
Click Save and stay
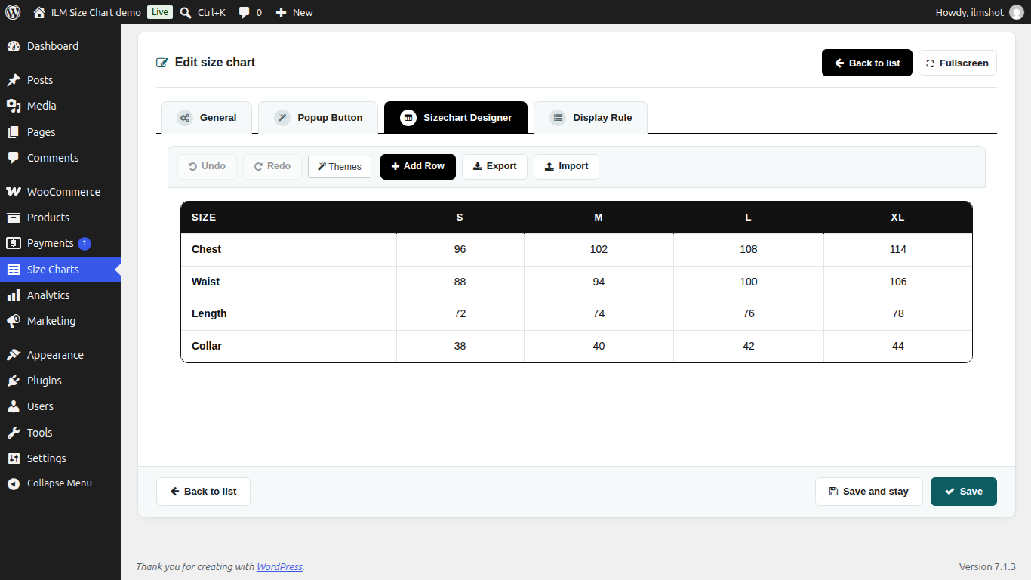click(869, 492)
